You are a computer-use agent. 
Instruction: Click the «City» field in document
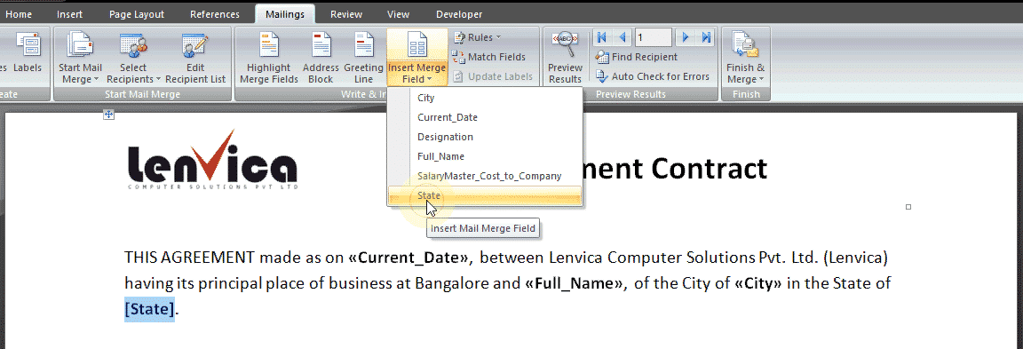(x=758, y=283)
